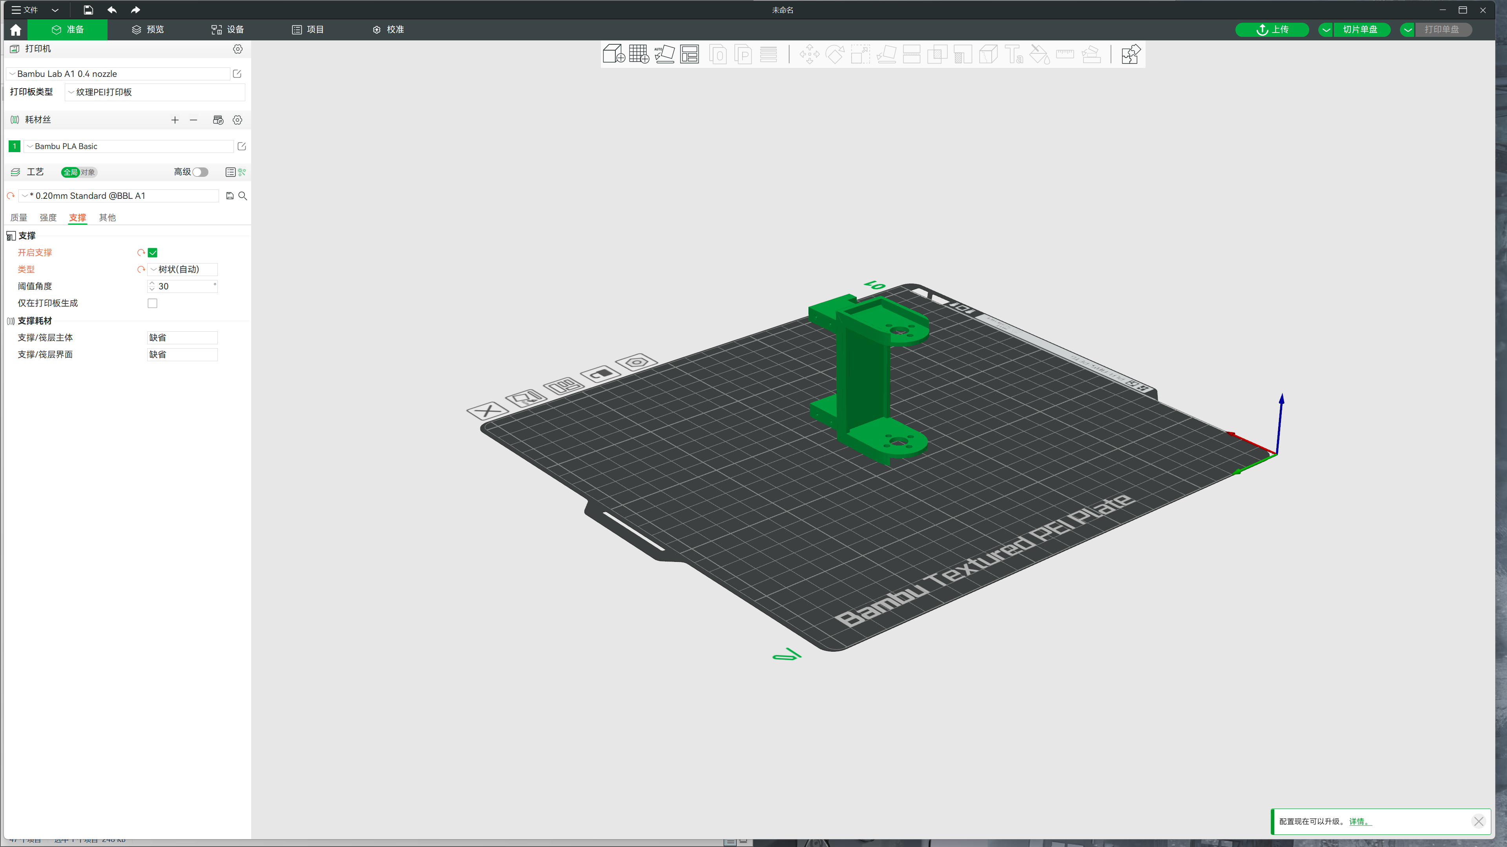This screenshot has height=847, width=1507.
Task: Search process settings with magnifier icon
Action: 243,196
